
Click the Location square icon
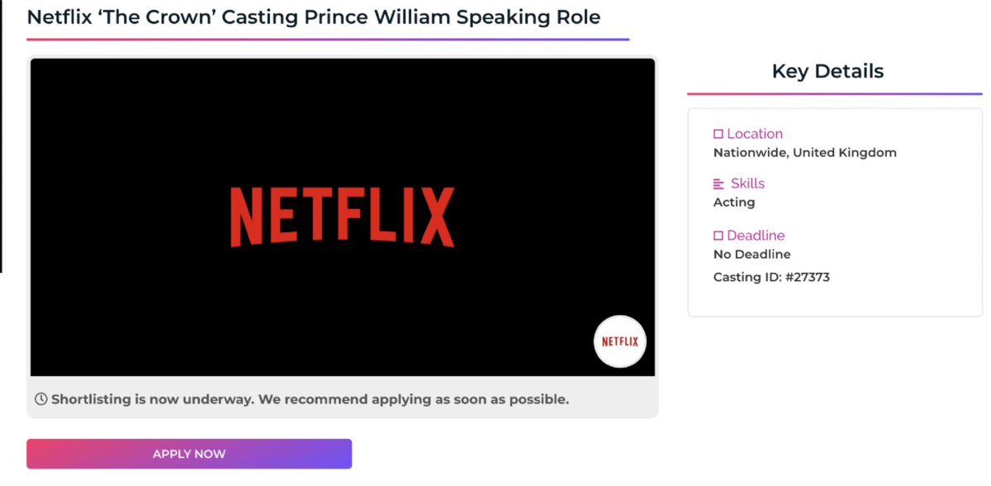(718, 134)
